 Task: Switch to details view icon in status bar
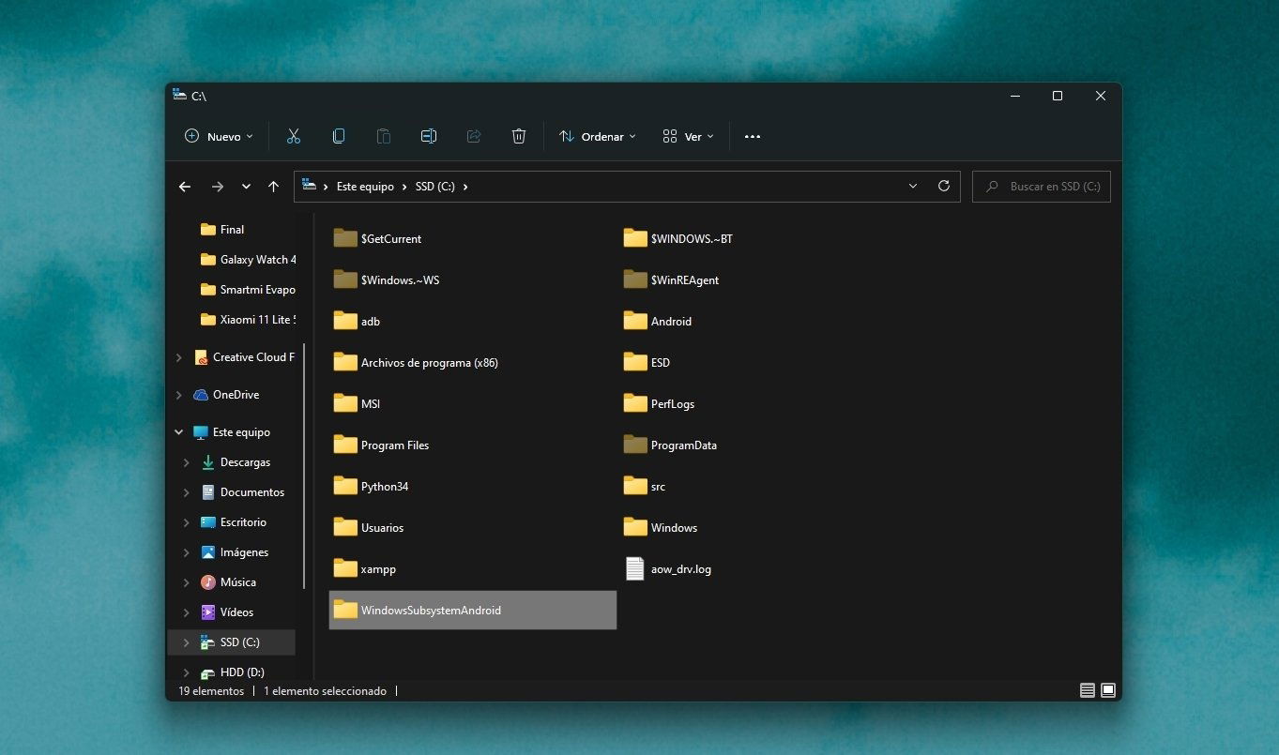tap(1088, 690)
